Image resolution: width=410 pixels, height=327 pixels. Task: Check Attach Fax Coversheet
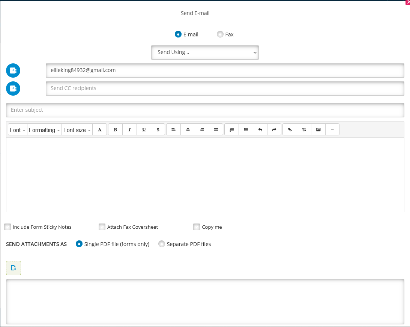(102, 227)
